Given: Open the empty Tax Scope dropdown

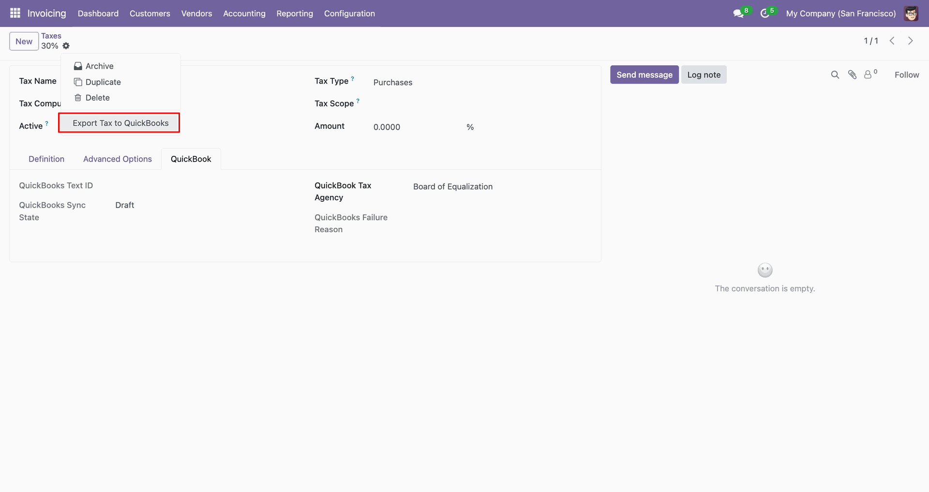Looking at the screenshot, I should tap(482, 104).
